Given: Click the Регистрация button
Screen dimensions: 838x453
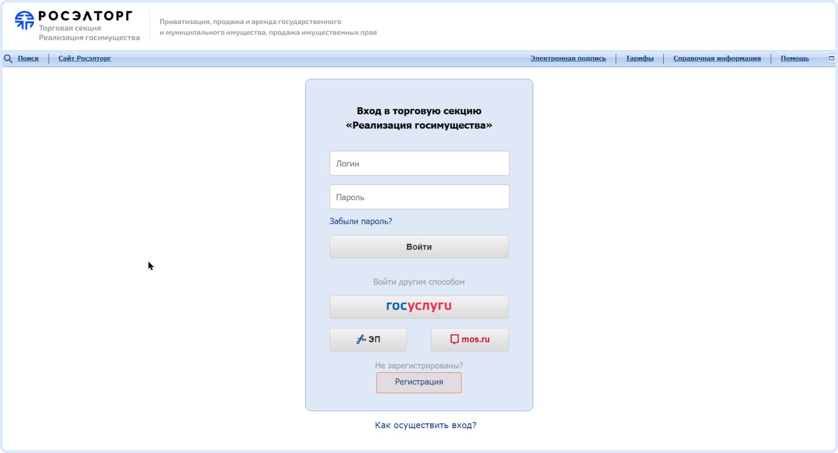Looking at the screenshot, I should 419,382.
